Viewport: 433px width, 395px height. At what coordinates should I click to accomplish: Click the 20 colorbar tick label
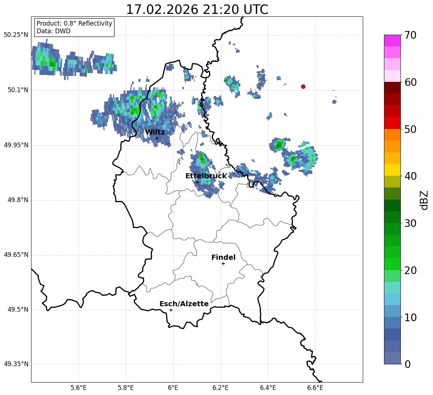click(411, 270)
